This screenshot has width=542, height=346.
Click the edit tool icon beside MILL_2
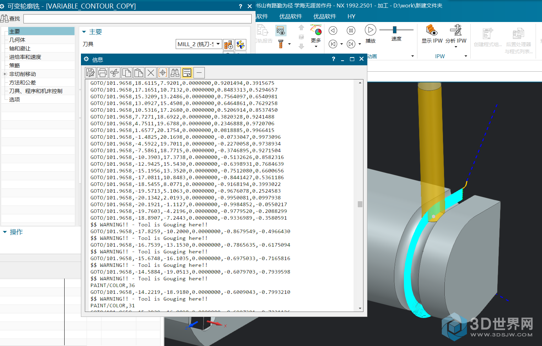point(241,44)
